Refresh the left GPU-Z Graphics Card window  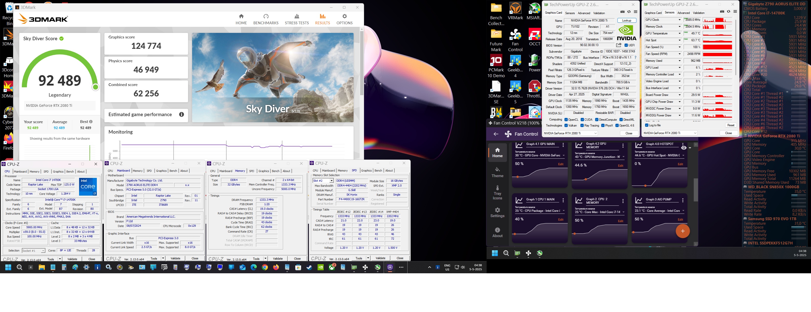click(x=629, y=12)
